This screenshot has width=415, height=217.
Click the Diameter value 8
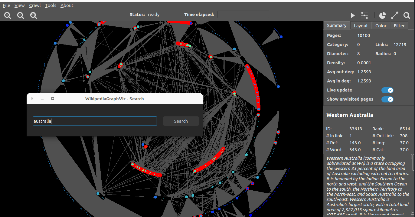coord(358,54)
